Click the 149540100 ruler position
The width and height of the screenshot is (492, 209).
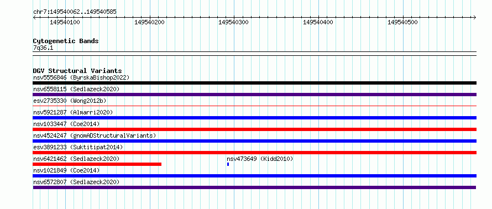[x=65, y=22]
